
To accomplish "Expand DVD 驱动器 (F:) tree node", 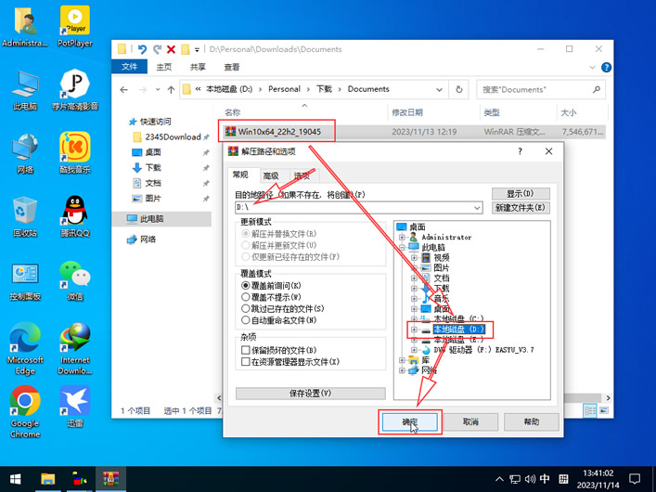I will [414, 350].
